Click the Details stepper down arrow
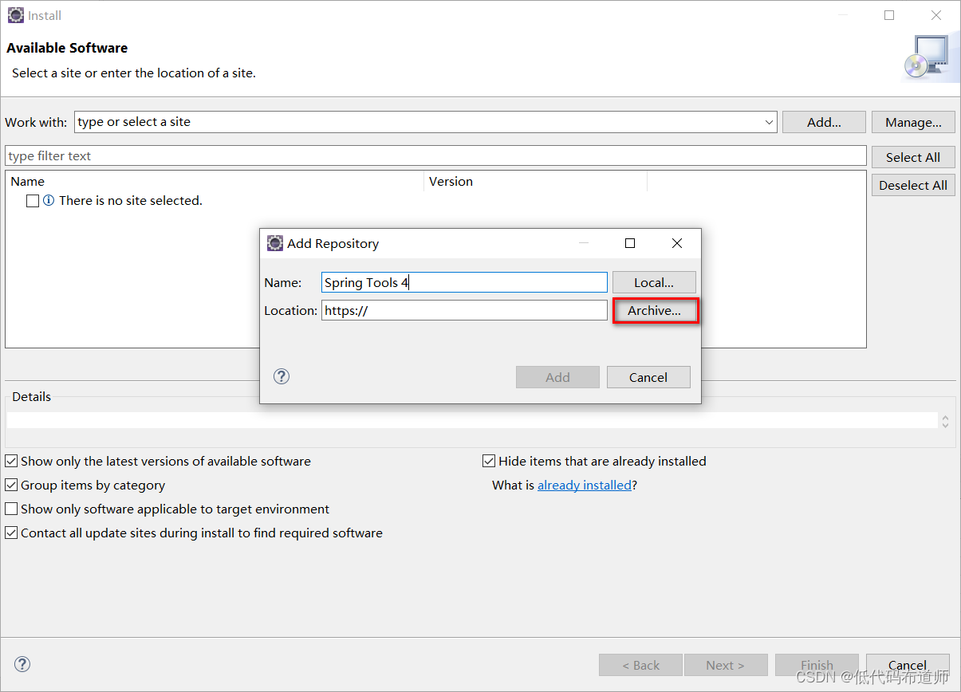This screenshot has height=692, width=961. coord(945,425)
